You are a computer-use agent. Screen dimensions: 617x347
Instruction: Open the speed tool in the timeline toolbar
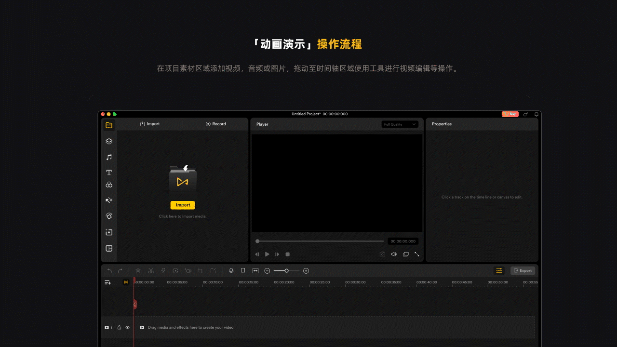tap(175, 271)
